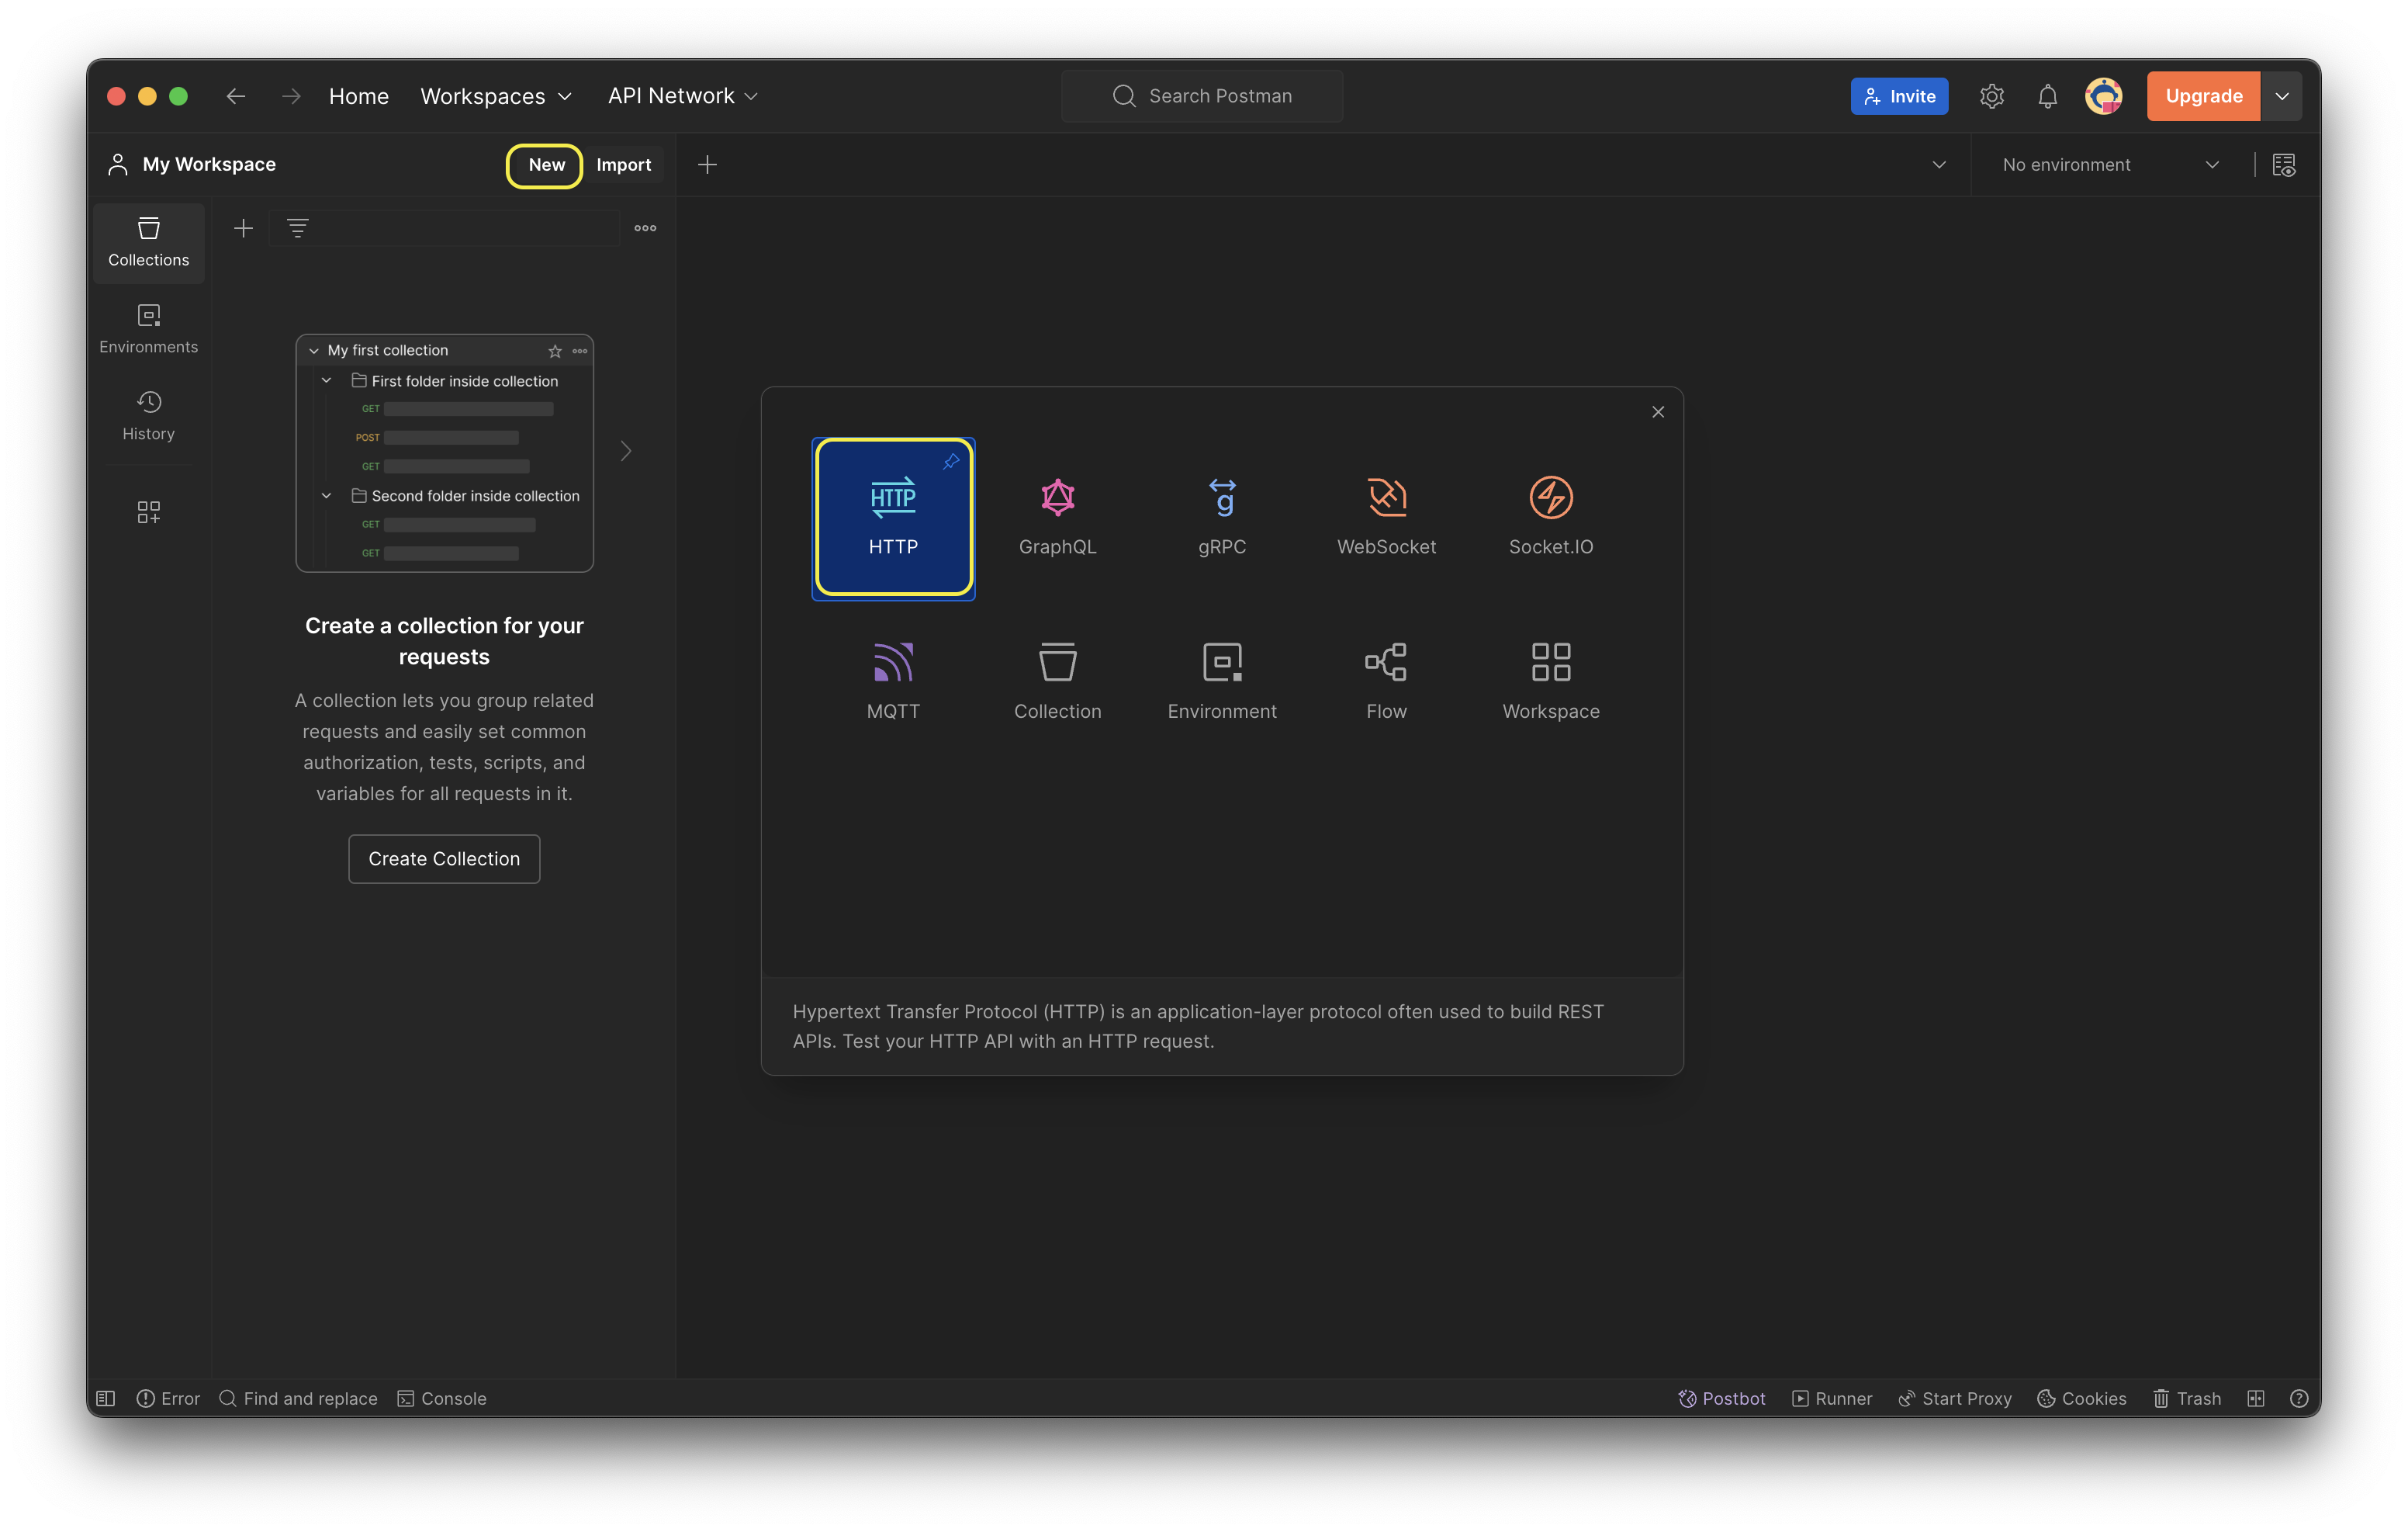Toggle two-pane layout icon in status bar

pos(2255,1398)
